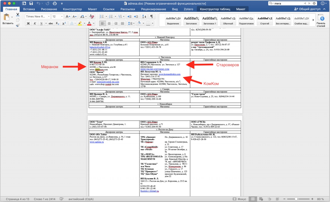The height and width of the screenshot is (202, 330).
Task: Toggle italic formatting (К)
Action: pos(35,23)
